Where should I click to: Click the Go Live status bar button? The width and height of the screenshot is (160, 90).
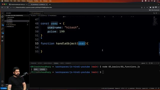pyautogui.click(x=138, y=88)
